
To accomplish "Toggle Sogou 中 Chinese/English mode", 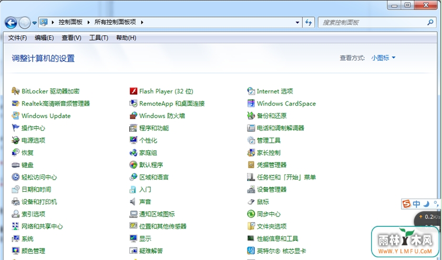I will pos(416,204).
